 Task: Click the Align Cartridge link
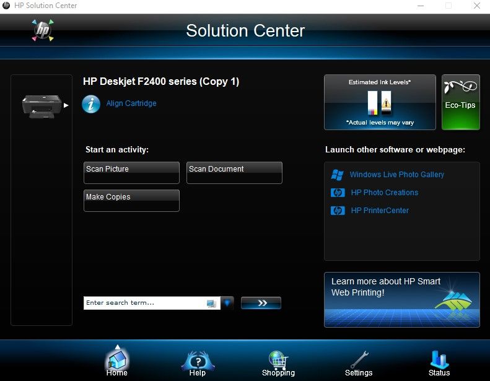tap(131, 103)
